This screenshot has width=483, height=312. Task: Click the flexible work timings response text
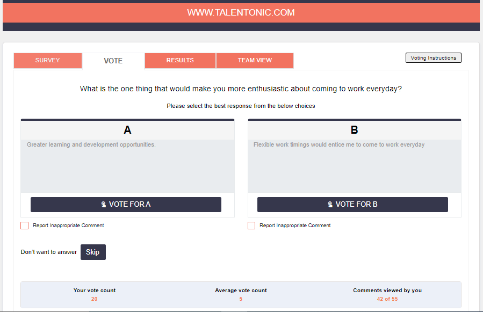pyautogui.click(x=339, y=145)
